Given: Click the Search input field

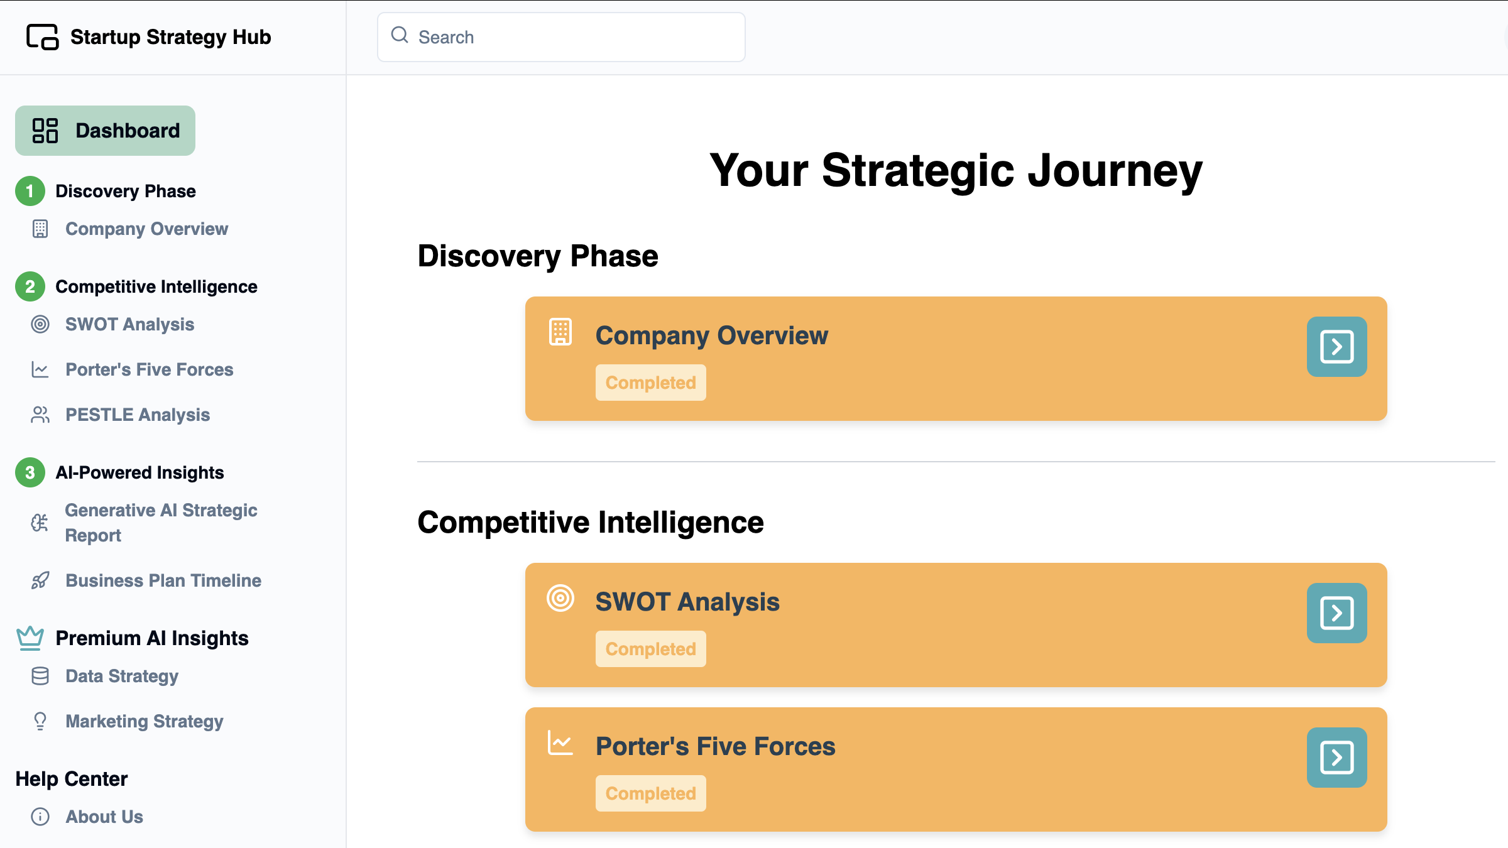Looking at the screenshot, I should (x=561, y=37).
